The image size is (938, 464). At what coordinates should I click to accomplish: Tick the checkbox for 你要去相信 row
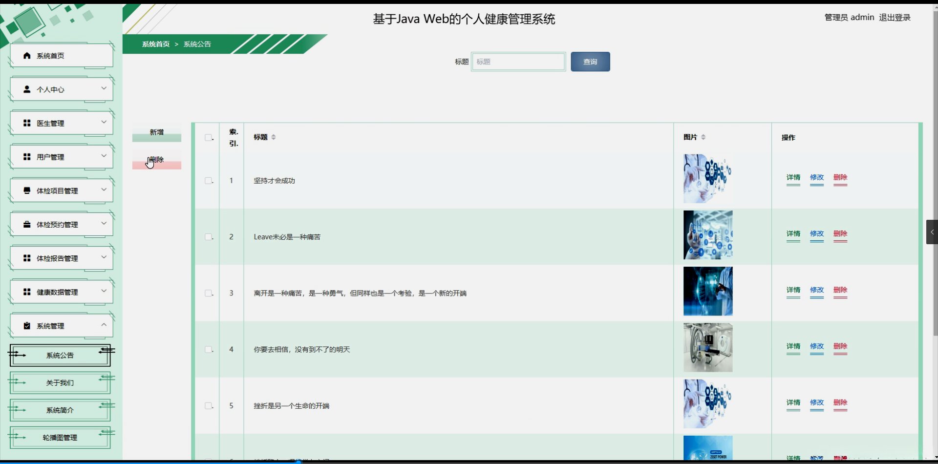208,349
